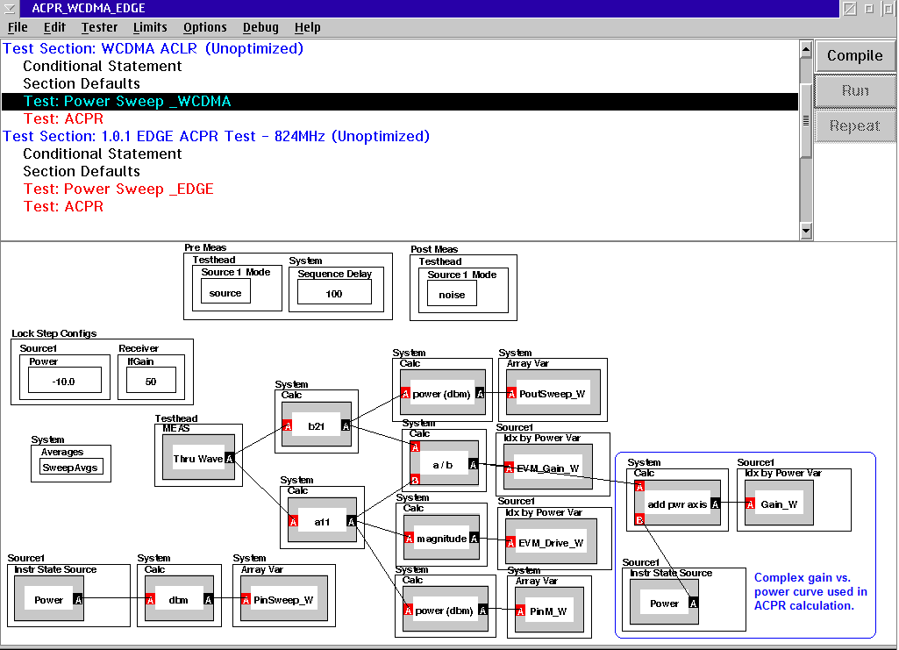Select the PinSweep_W array var block
The height and width of the screenshot is (650, 899).
pyautogui.click(x=284, y=599)
